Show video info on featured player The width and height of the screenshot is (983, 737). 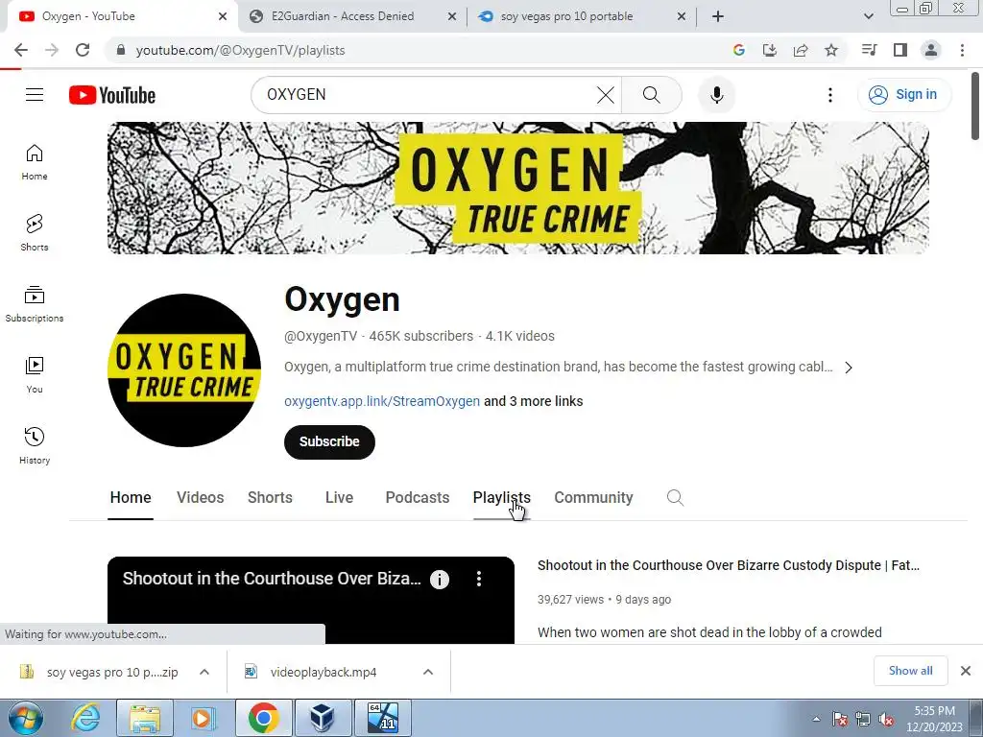[440, 579]
